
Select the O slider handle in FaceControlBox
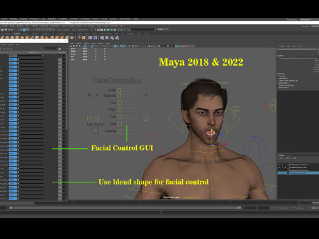(x=146, y=119)
